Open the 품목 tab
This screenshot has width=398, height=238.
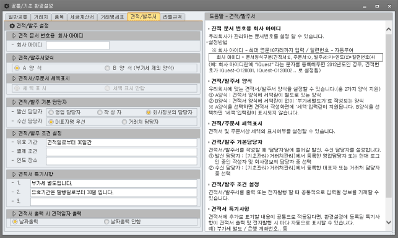[59, 17]
